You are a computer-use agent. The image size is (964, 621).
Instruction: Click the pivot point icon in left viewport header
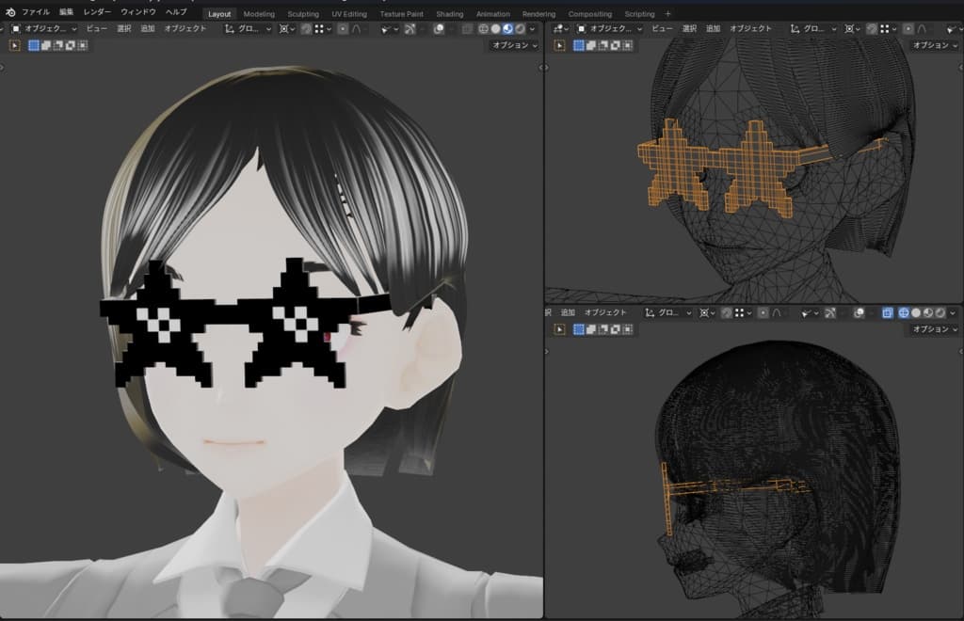286,29
